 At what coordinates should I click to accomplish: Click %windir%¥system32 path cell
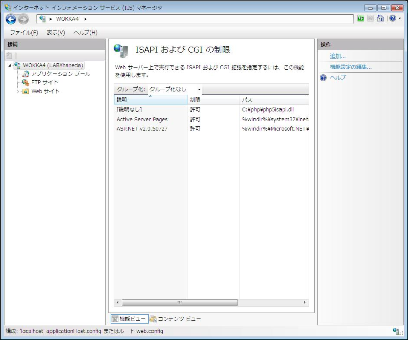point(275,119)
